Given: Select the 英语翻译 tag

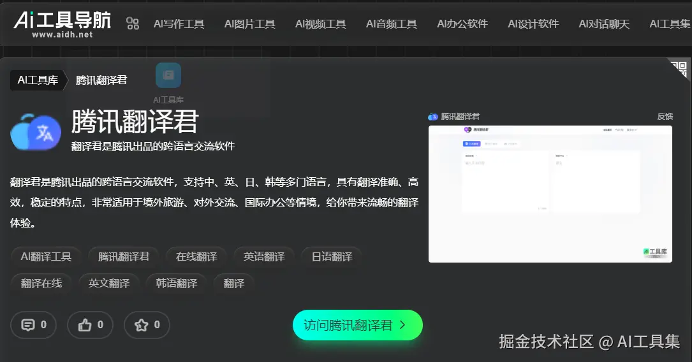Looking at the screenshot, I should click(264, 257).
